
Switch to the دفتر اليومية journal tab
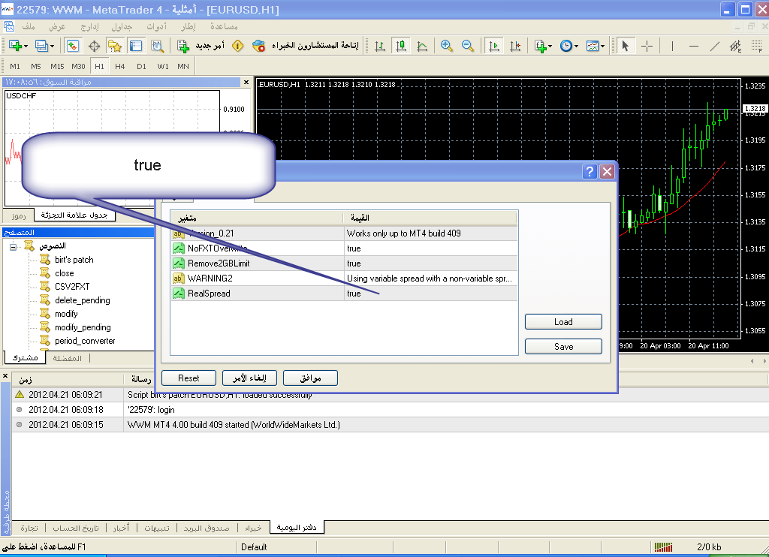coord(296,528)
